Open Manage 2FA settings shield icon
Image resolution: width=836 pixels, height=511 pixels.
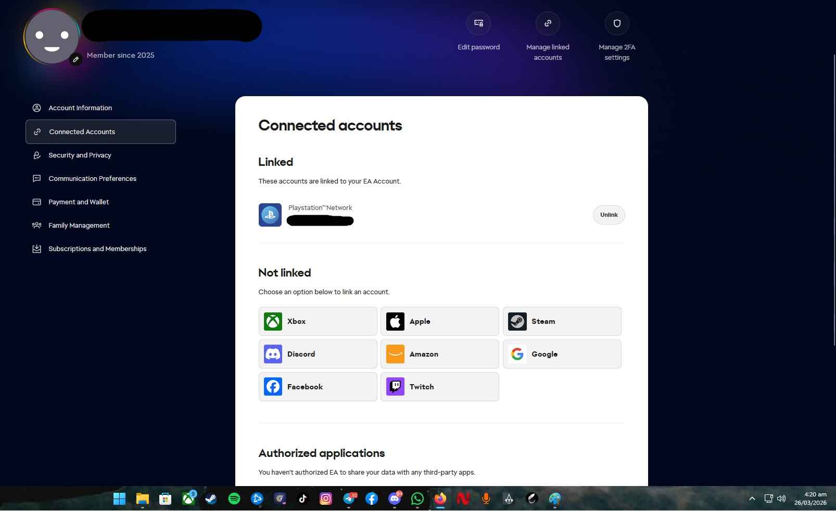pos(617,23)
